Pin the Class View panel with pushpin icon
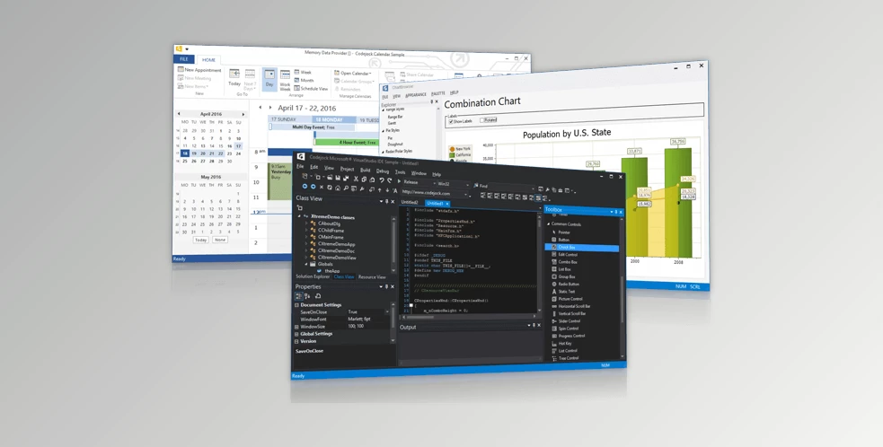 pyautogui.click(x=387, y=201)
